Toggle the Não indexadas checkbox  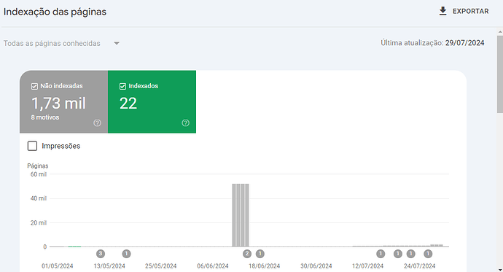tap(34, 86)
